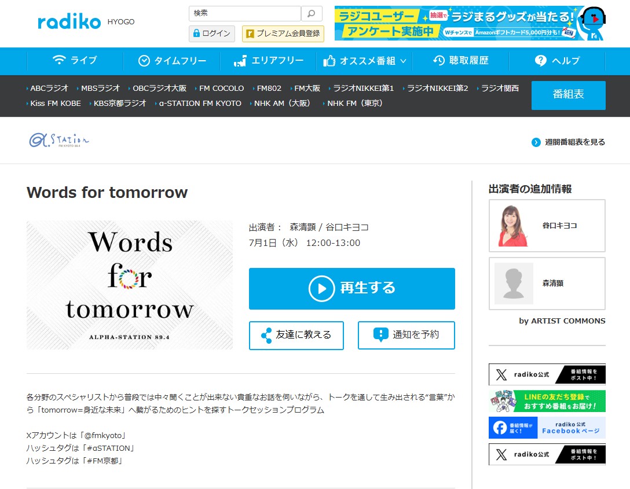Open the lower radiko公式 X banner
This screenshot has height=489, width=630.
pyautogui.click(x=547, y=454)
